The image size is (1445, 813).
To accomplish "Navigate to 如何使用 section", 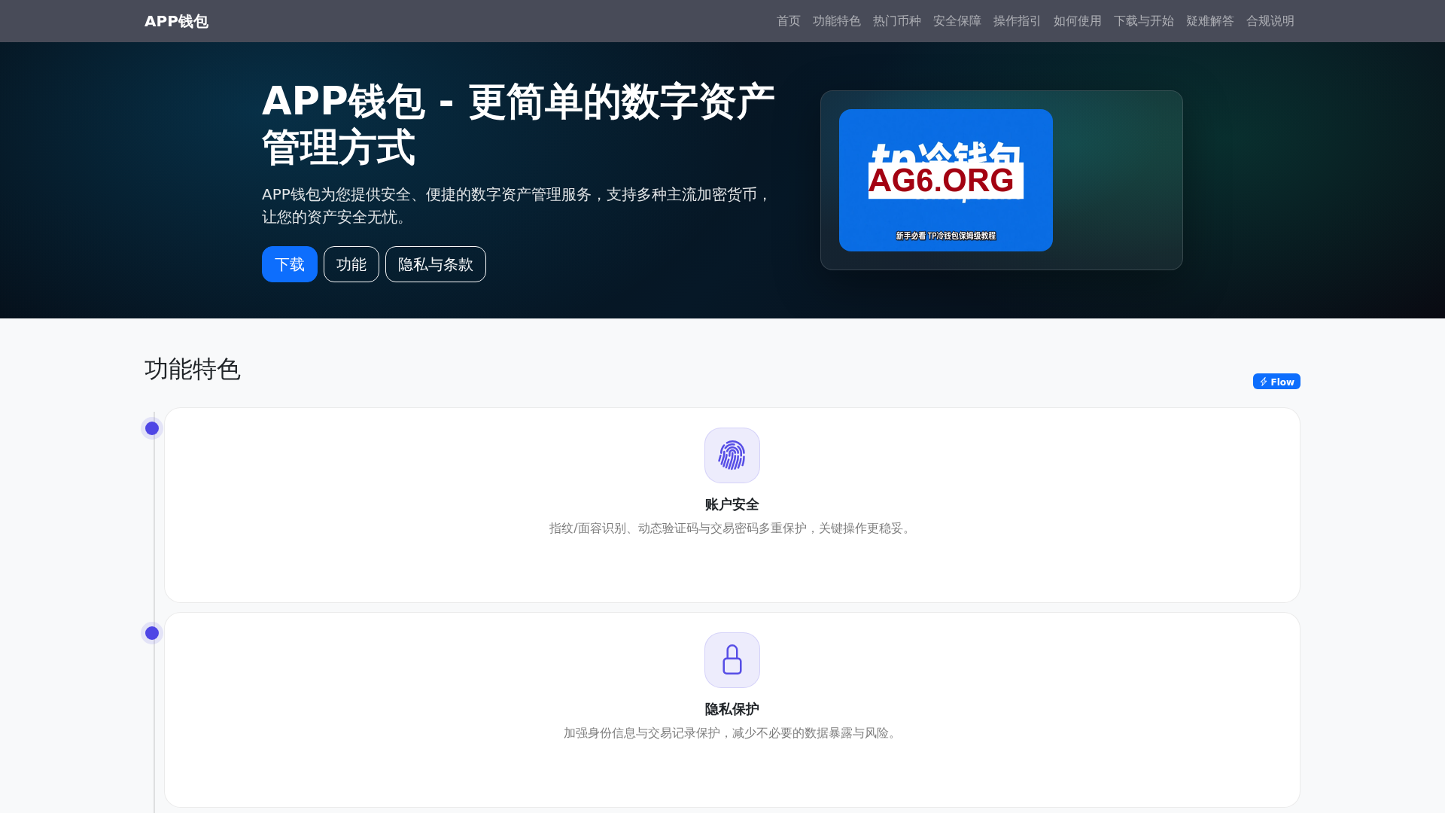I will pos(1078,21).
